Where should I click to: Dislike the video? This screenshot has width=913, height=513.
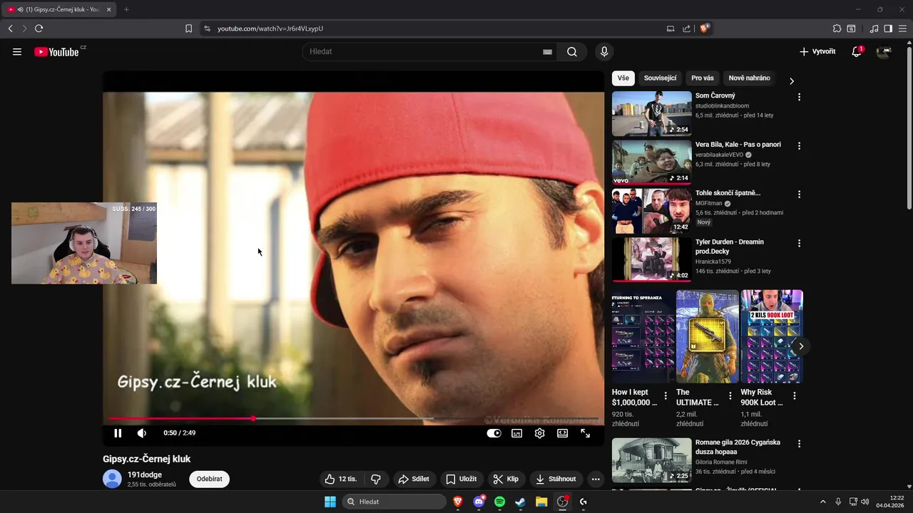[376, 479]
